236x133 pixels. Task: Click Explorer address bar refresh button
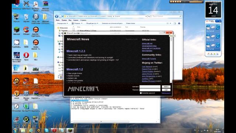click(x=149, y=16)
